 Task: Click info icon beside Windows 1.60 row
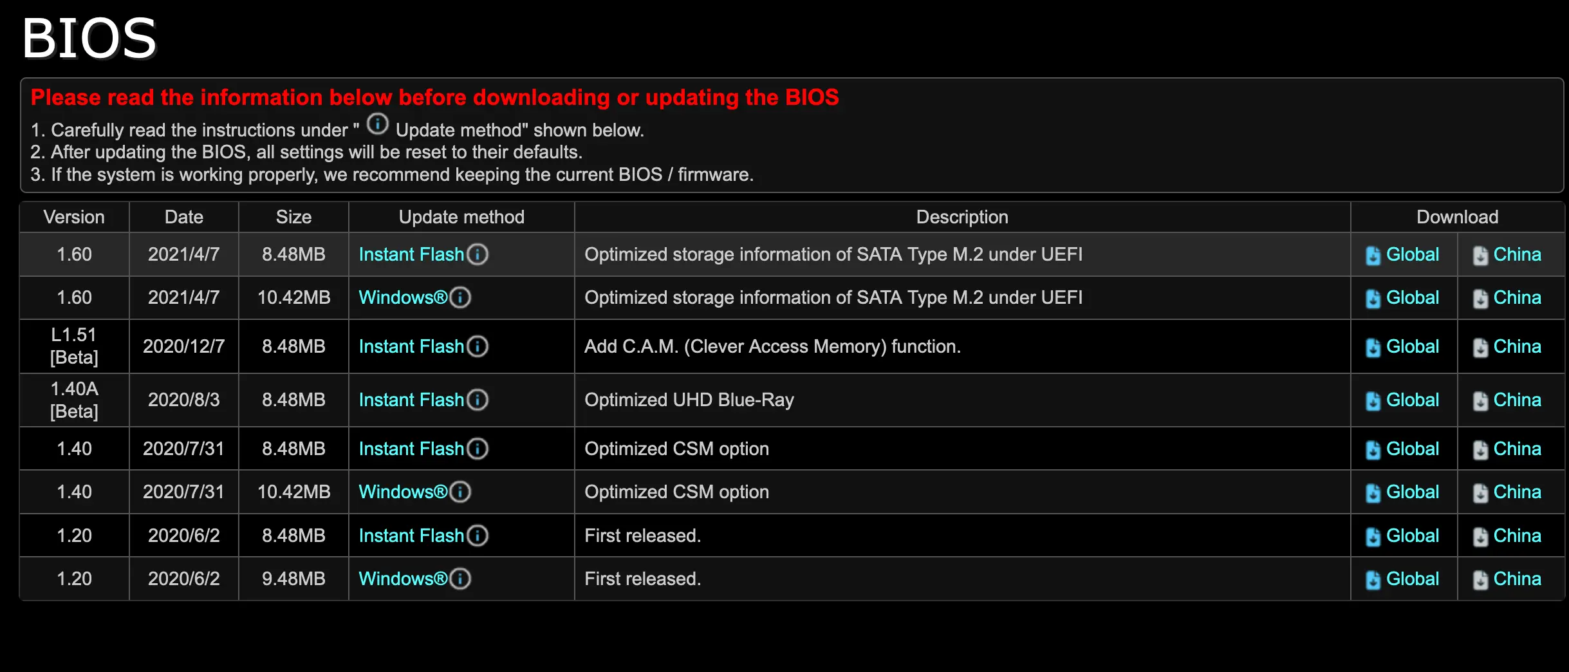tap(460, 297)
